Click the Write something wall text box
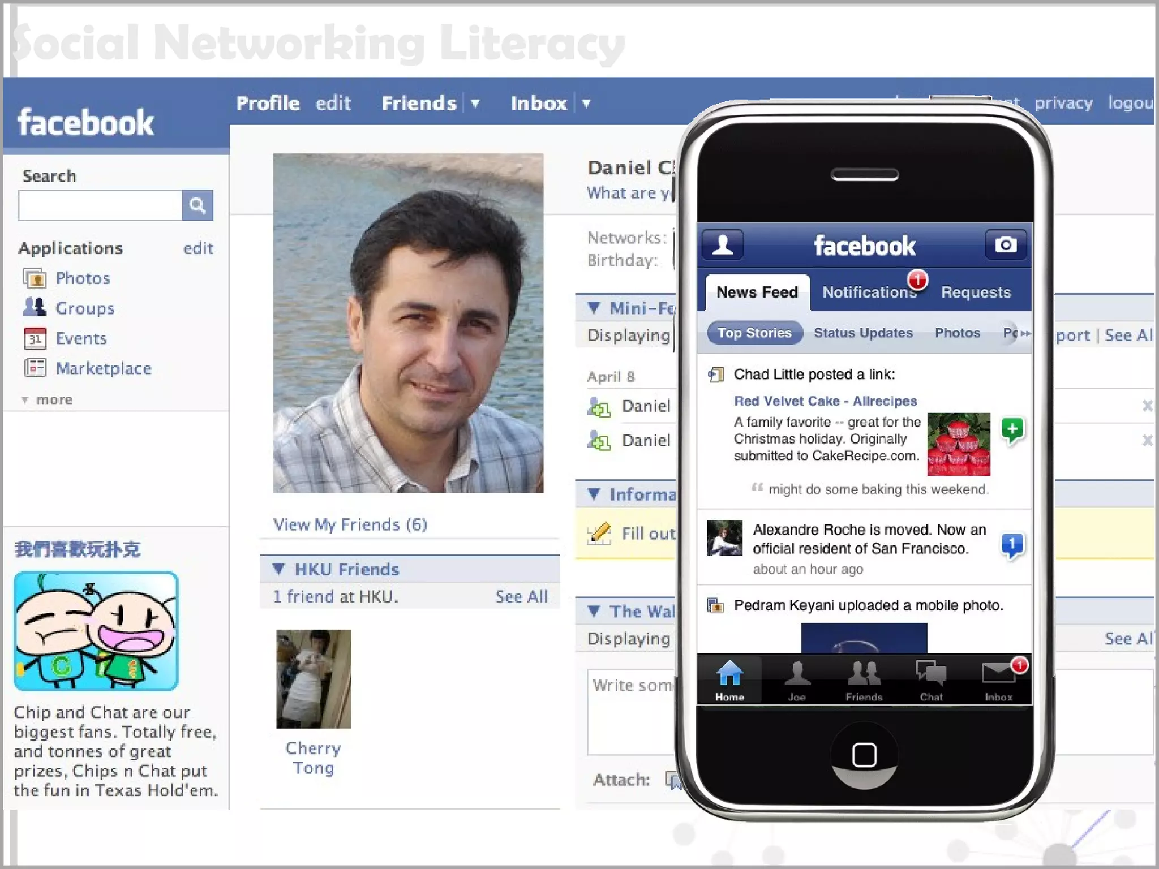 [632, 712]
